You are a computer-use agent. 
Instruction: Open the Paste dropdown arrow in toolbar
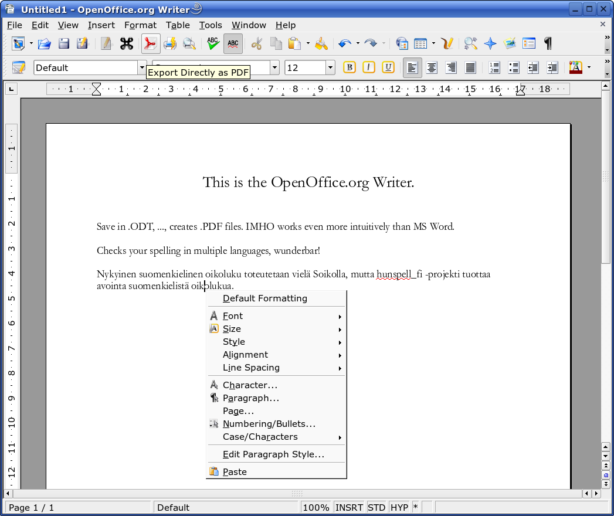(308, 43)
